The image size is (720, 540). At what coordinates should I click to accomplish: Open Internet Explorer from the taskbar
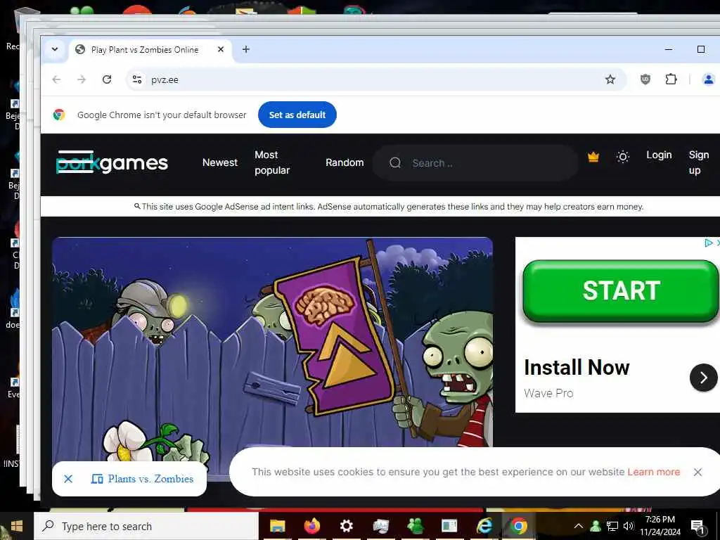[x=484, y=526]
